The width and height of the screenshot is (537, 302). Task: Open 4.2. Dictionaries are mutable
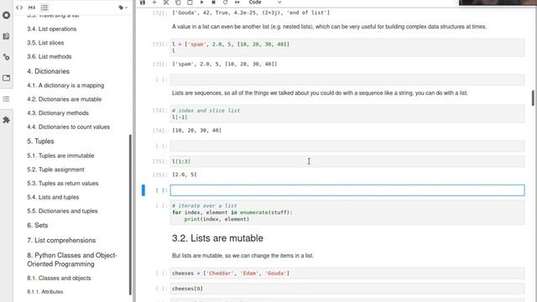coord(65,99)
